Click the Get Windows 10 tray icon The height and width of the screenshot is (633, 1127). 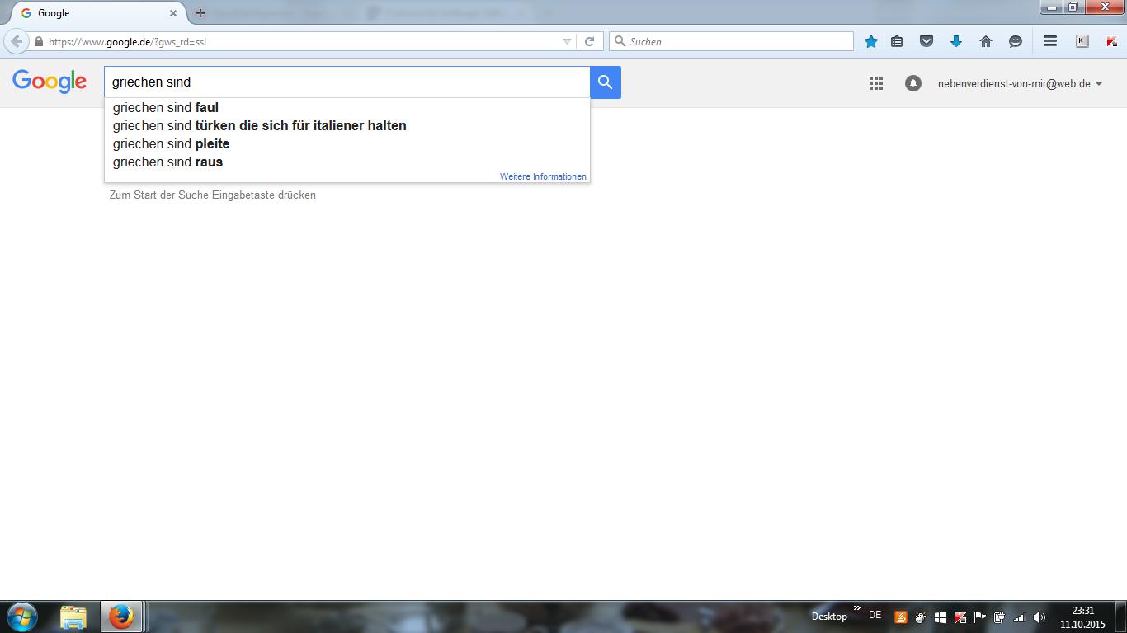pos(940,617)
